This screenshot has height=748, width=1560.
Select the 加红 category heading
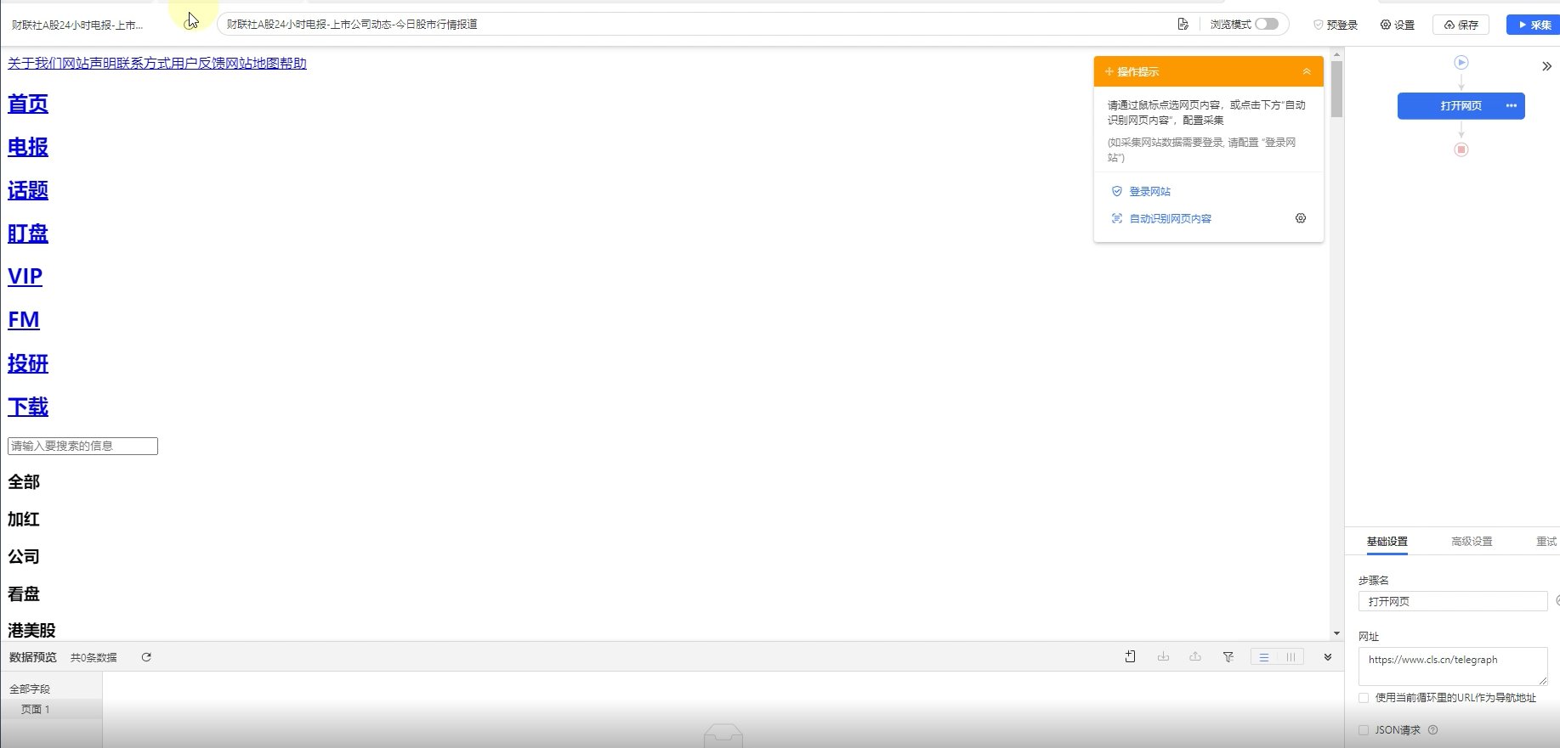click(24, 520)
